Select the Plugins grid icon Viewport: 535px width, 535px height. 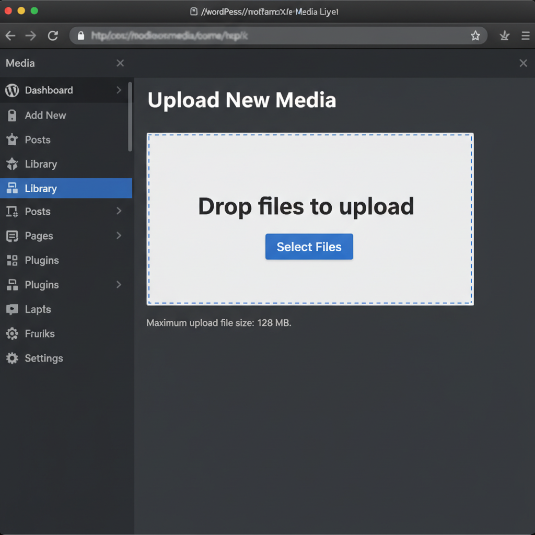point(11,260)
